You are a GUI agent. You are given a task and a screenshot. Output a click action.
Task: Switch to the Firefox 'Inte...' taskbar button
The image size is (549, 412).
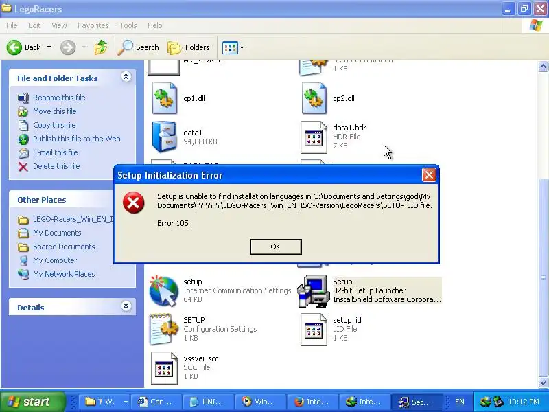(x=312, y=402)
